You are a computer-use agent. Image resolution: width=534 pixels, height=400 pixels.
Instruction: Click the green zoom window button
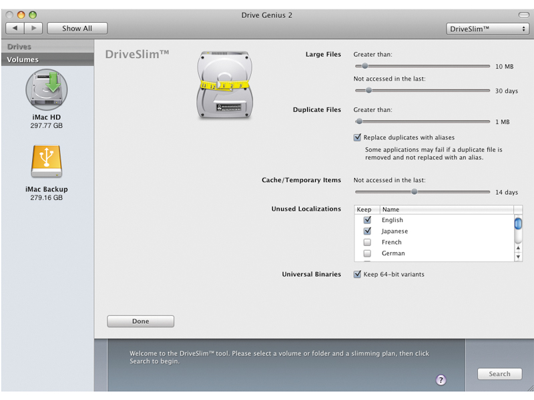(x=33, y=15)
